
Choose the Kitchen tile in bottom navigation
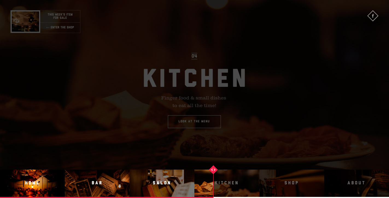point(227,183)
